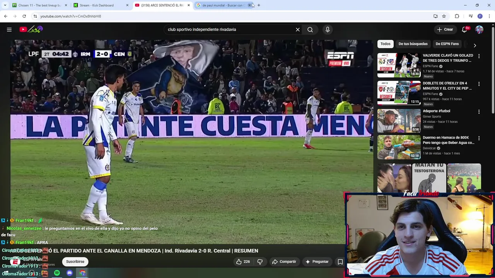Open a new browser tab
Viewport: 495px width, 278px height.
click(x=259, y=5)
